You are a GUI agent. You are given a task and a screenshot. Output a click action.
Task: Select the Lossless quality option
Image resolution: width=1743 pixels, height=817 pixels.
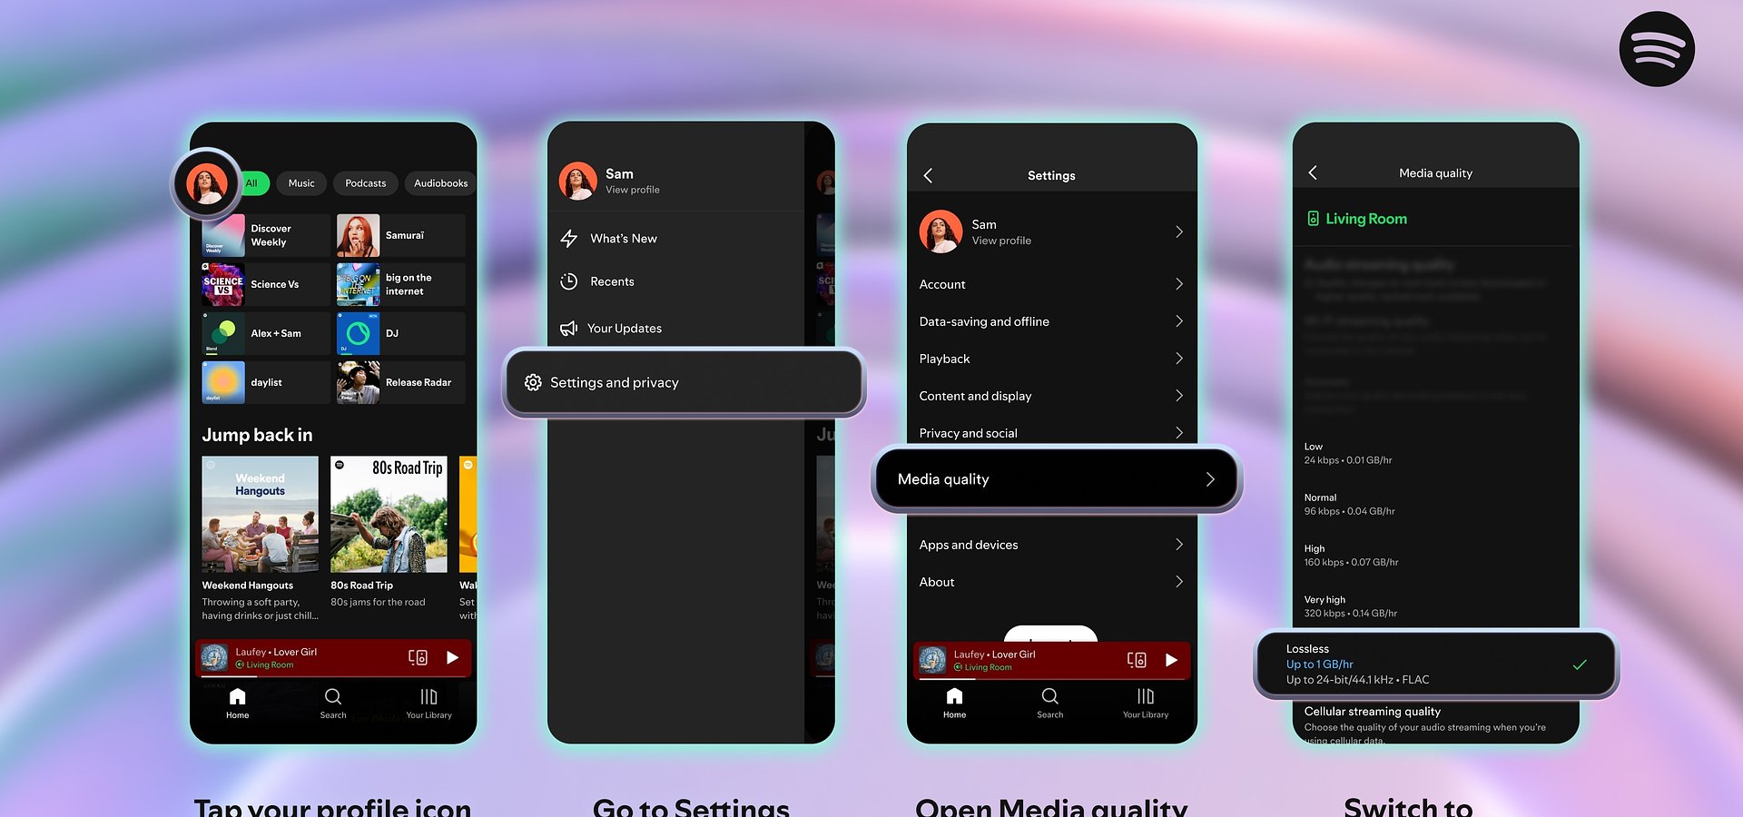tap(1434, 664)
